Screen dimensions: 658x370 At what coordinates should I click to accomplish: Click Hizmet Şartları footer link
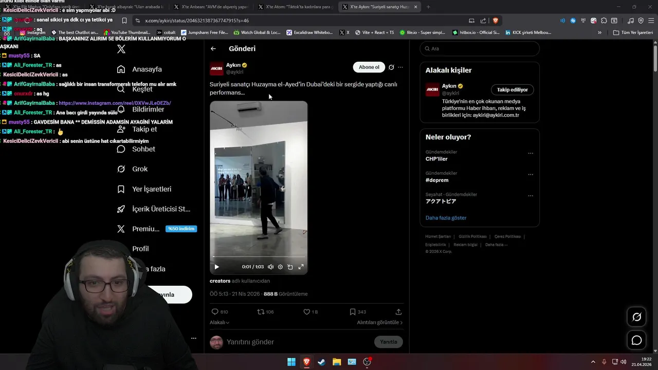coord(438,236)
